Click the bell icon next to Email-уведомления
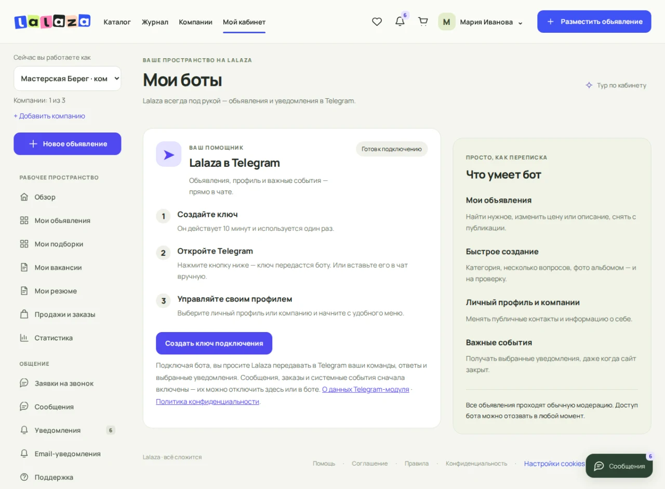The image size is (665, 489). tap(24, 454)
